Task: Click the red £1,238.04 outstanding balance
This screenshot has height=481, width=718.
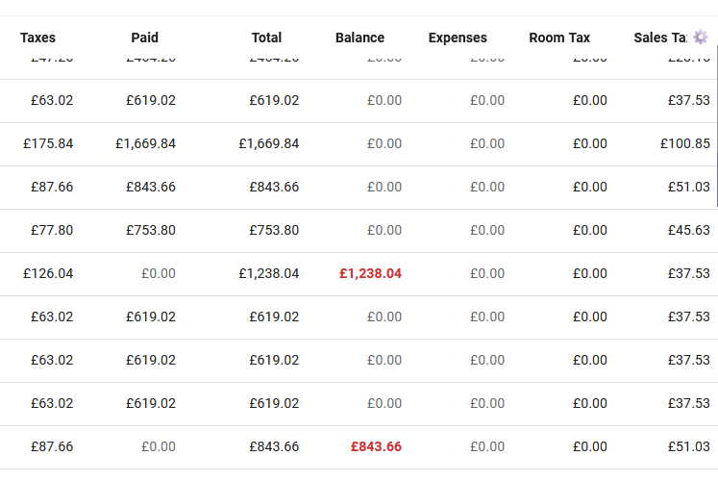Action: point(370,274)
